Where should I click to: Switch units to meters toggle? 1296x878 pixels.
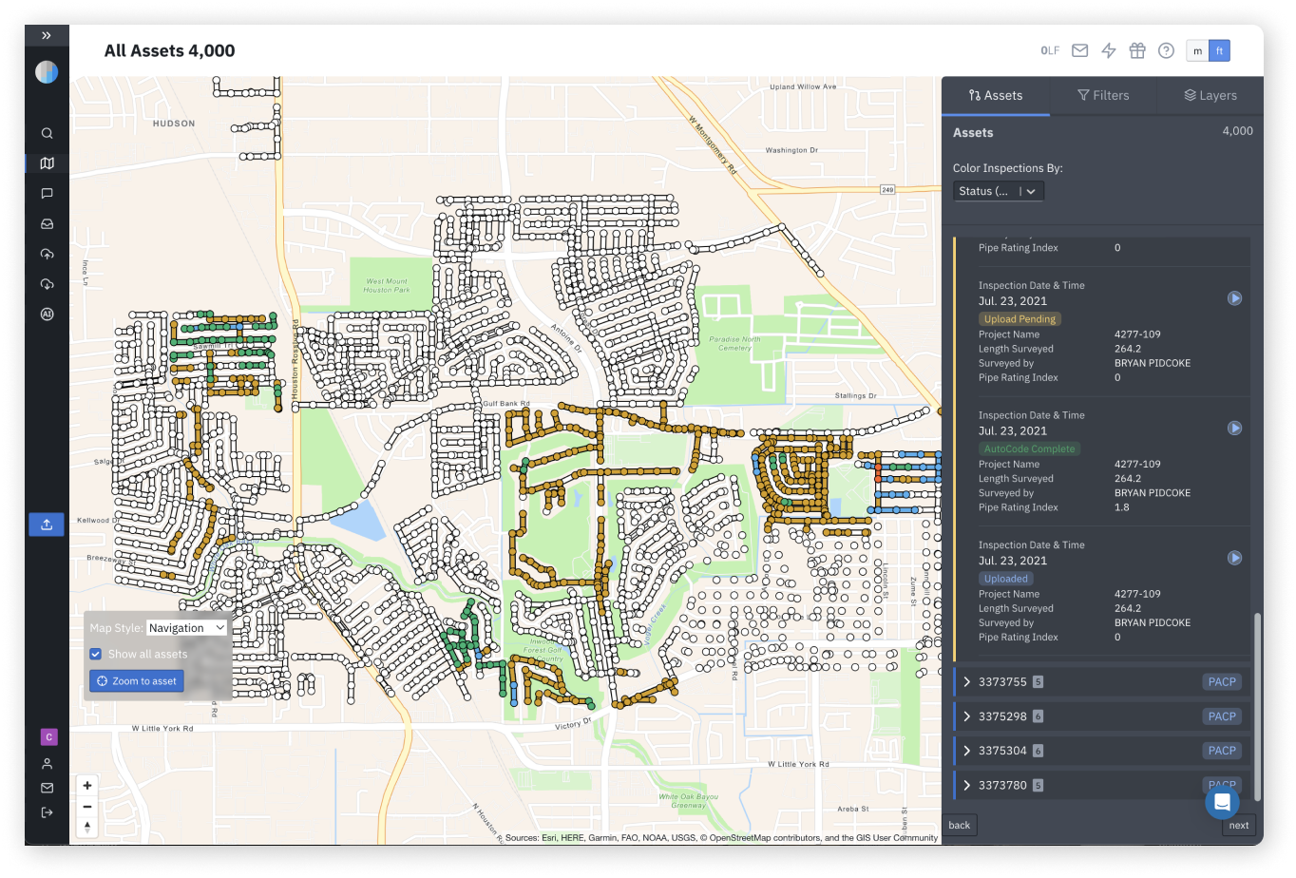[1197, 50]
